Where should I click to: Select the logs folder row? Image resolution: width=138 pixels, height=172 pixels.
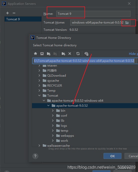click(x=85, y=126)
